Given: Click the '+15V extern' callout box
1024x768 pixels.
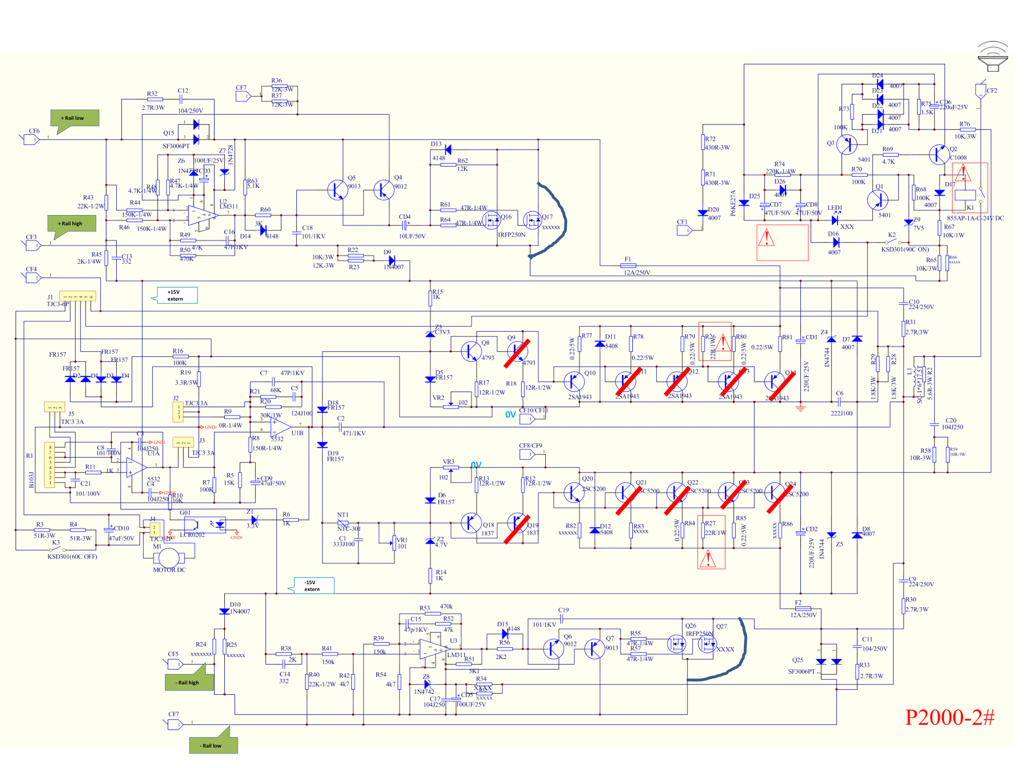Looking at the screenshot, I should click(x=177, y=295).
